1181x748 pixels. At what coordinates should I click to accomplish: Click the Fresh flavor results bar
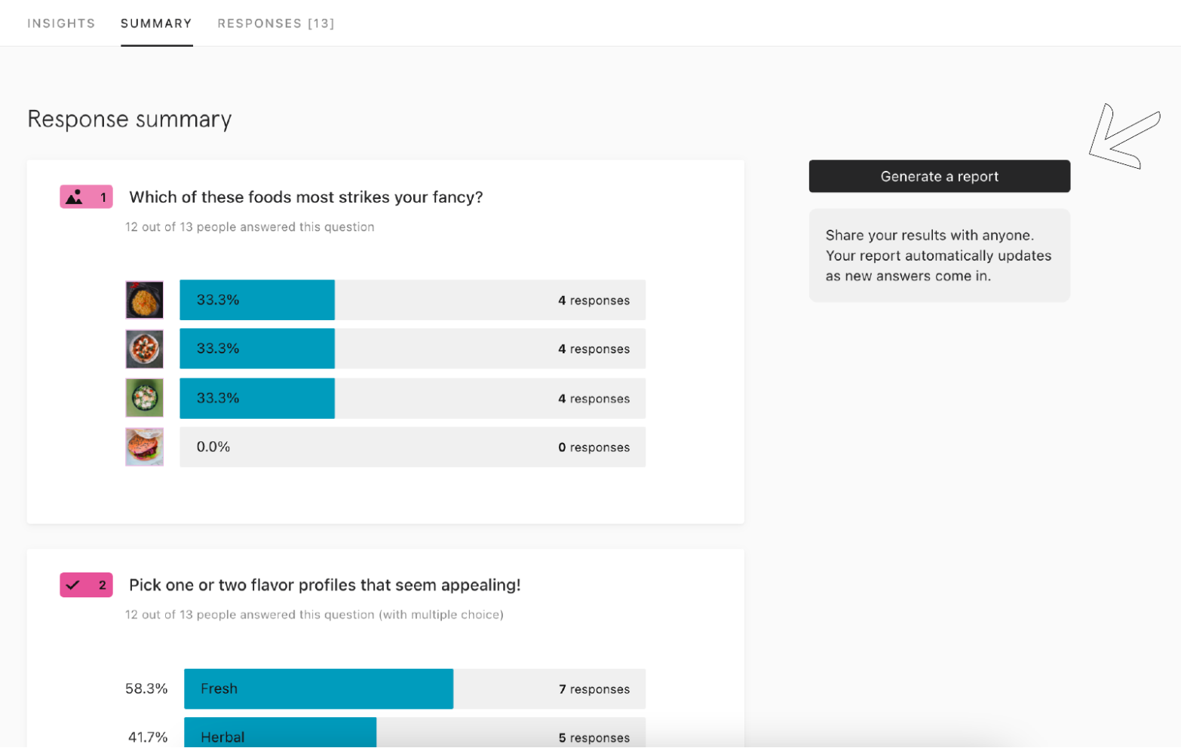click(x=317, y=688)
